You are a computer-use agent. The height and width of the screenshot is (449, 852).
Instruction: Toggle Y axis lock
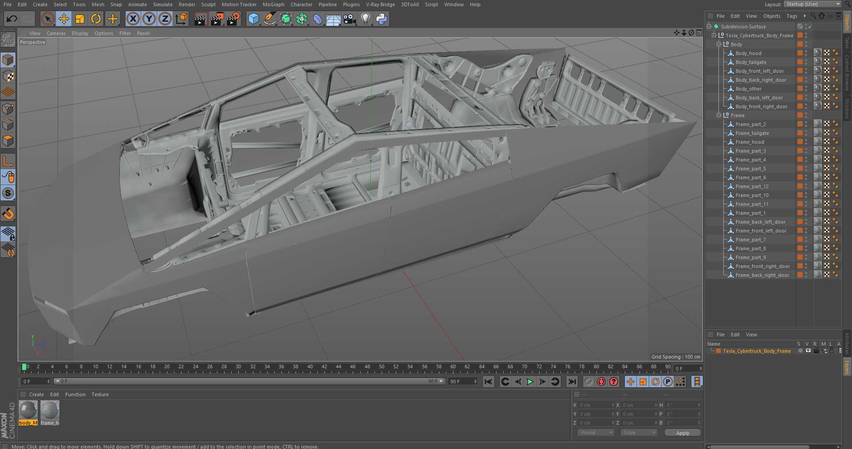[x=149, y=19]
